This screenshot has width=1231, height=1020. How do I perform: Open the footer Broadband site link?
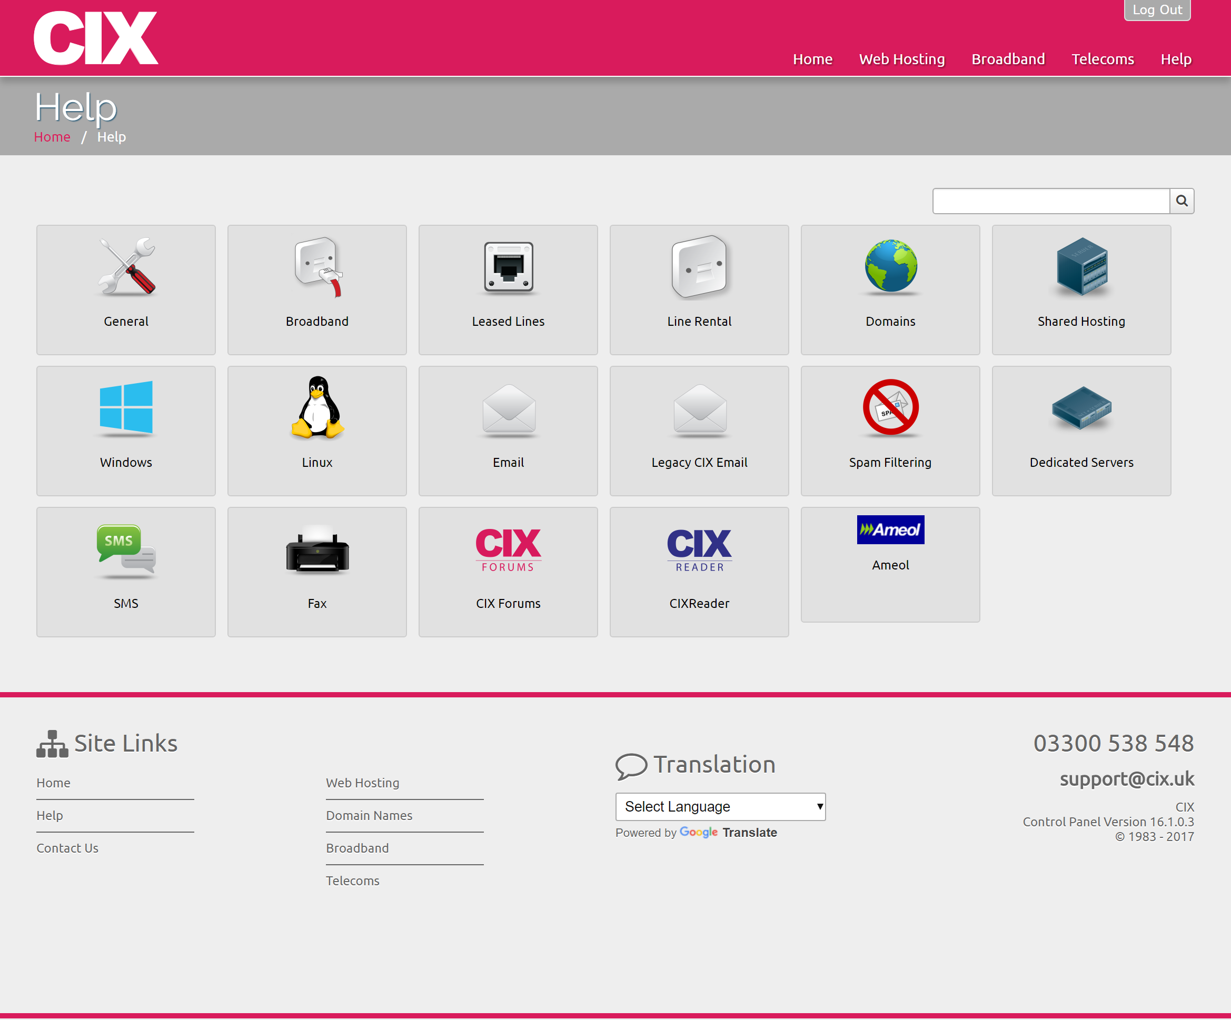point(358,848)
